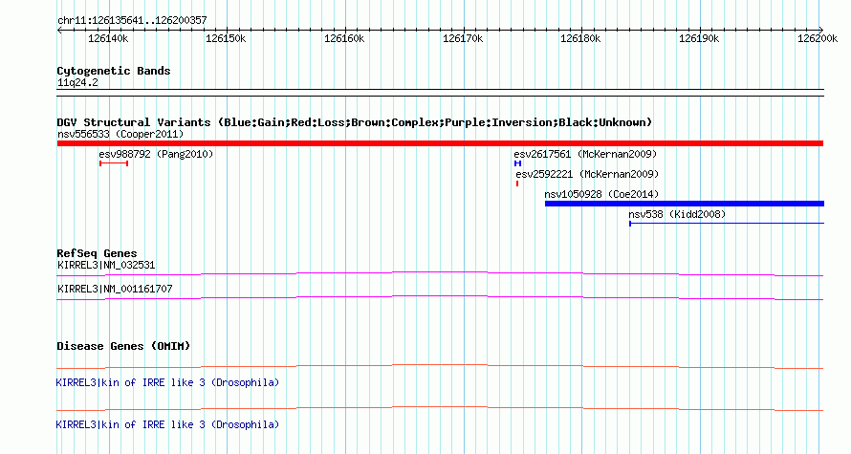
Task: Click the esv988792 (Pang2010) variant label
Action: [x=156, y=154]
